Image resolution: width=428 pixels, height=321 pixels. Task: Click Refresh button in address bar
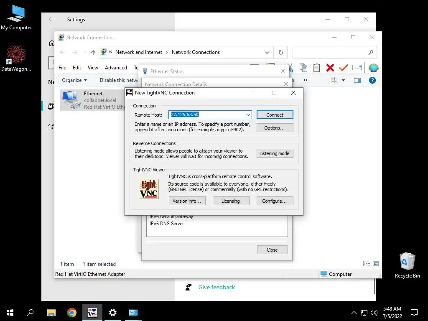point(280,52)
